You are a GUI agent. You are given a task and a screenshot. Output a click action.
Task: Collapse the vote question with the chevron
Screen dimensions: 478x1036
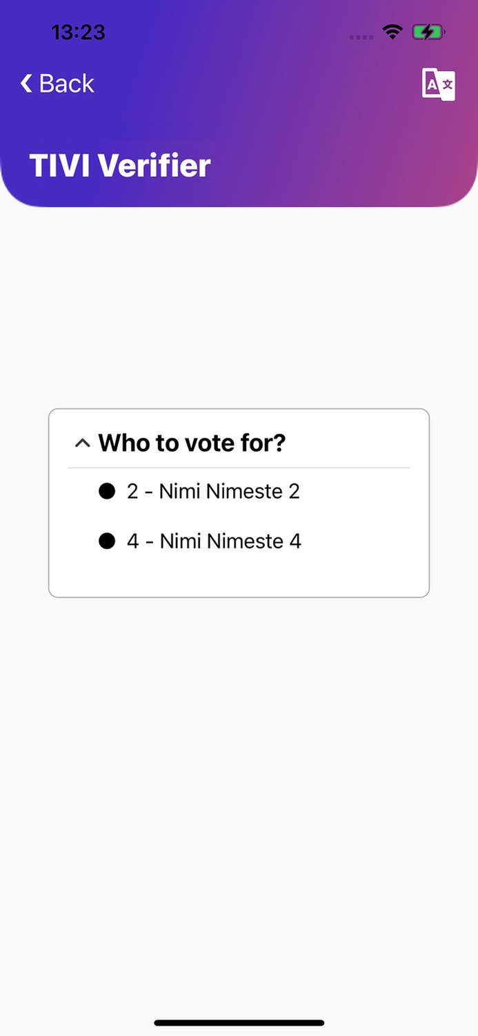pyautogui.click(x=82, y=443)
